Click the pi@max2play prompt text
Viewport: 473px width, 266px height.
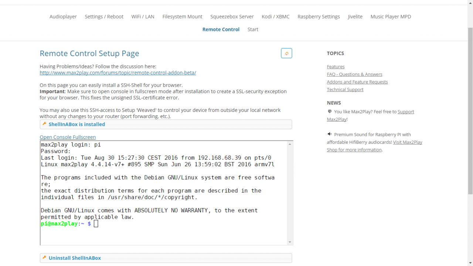pyautogui.click(x=59, y=224)
